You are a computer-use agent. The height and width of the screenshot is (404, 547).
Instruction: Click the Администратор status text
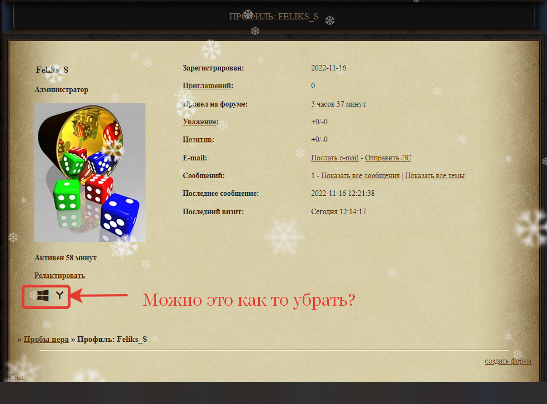point(62,89)
